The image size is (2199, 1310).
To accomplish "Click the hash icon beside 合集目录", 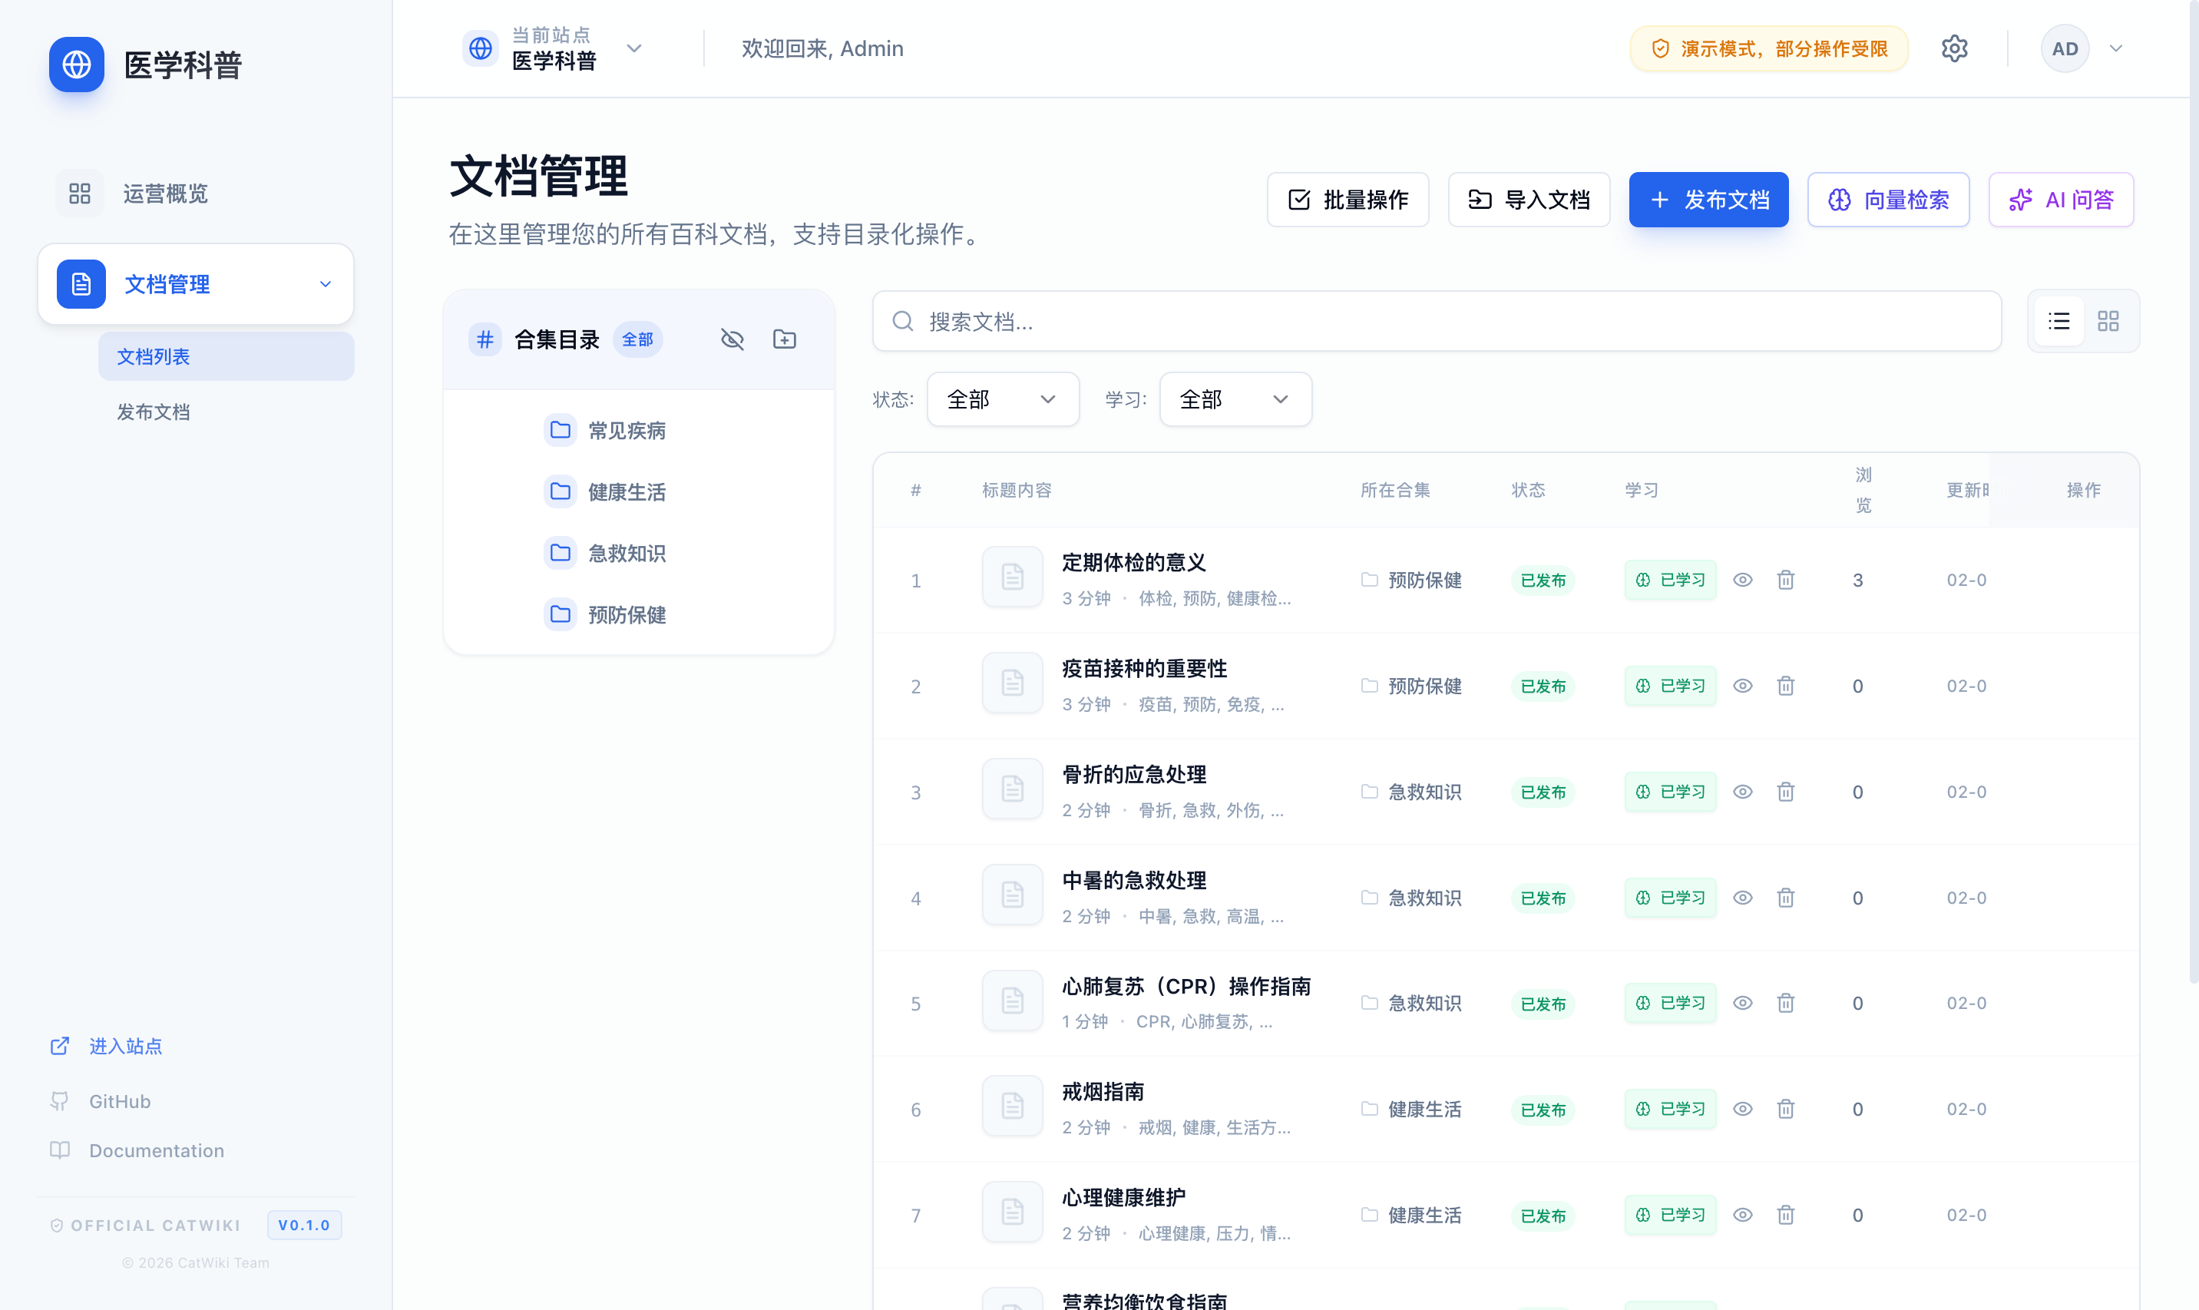I will click(484, 339).
